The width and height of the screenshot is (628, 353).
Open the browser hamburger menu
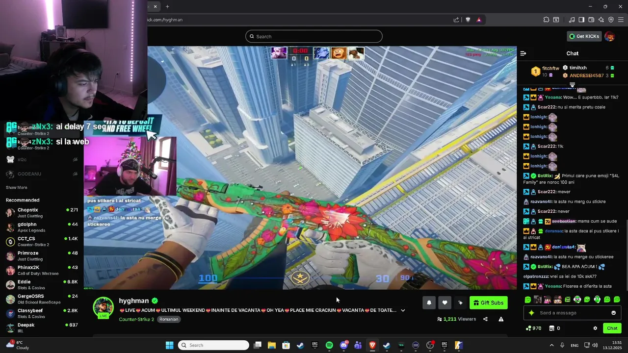[621, 20]
